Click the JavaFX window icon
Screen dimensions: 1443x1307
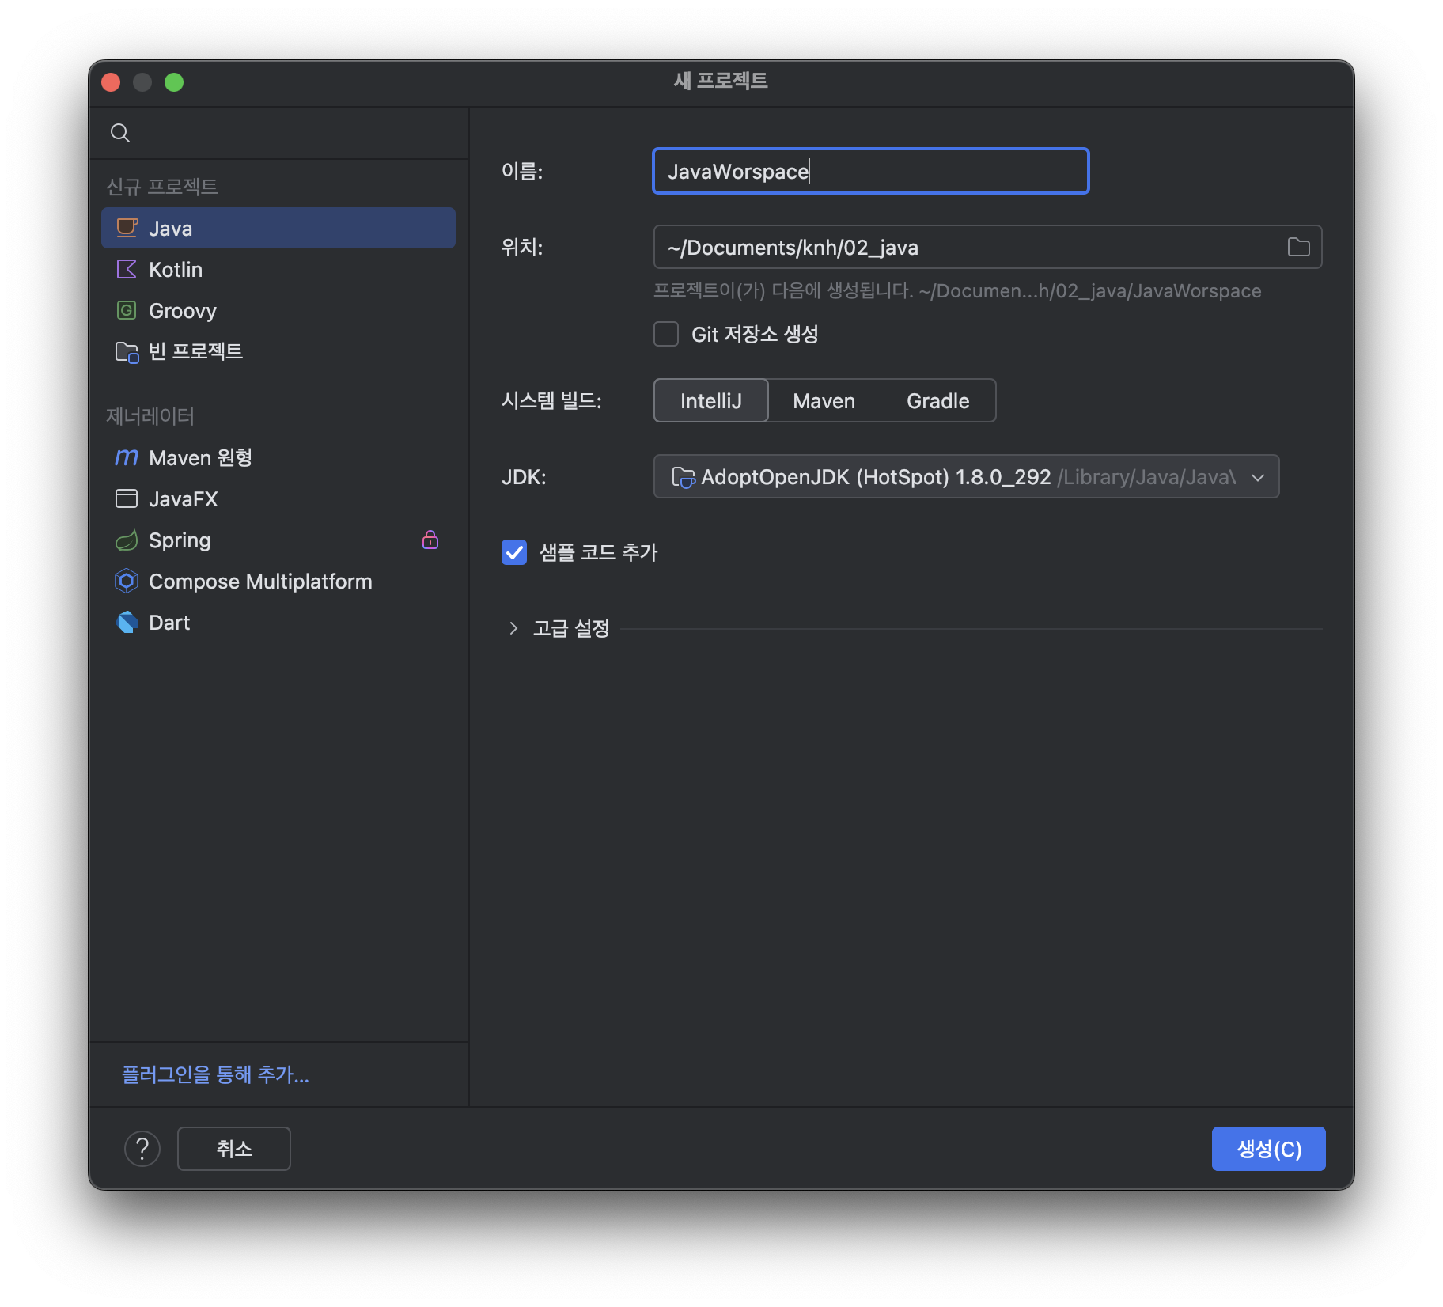click(127, 498)
